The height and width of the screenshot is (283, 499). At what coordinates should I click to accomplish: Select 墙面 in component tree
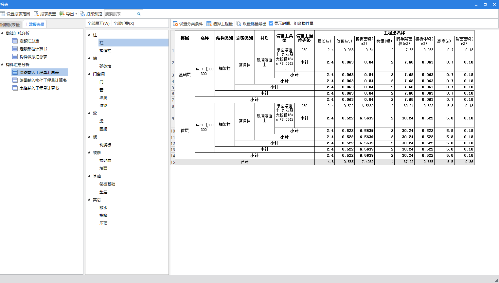click(x=103, y=168)
